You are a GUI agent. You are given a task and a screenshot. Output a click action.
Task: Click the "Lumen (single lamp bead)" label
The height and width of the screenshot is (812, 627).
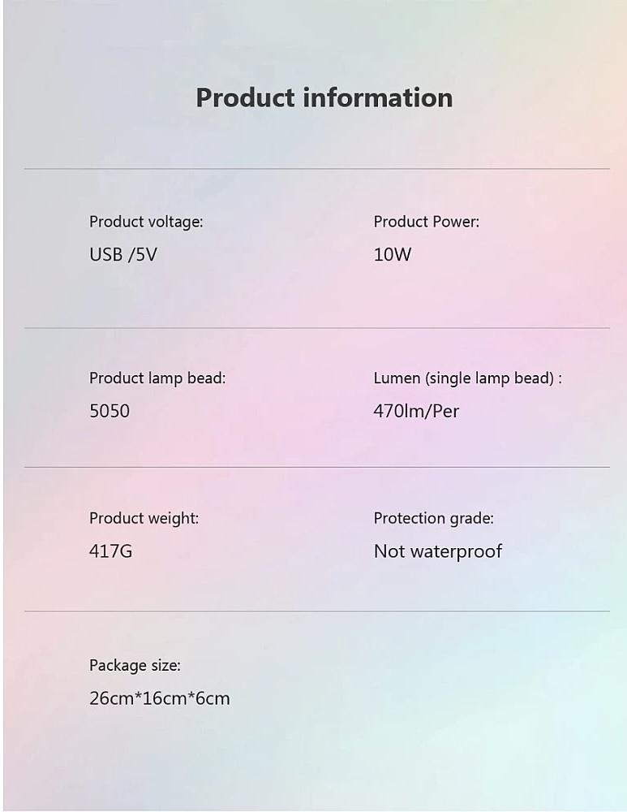click(464, 378)
